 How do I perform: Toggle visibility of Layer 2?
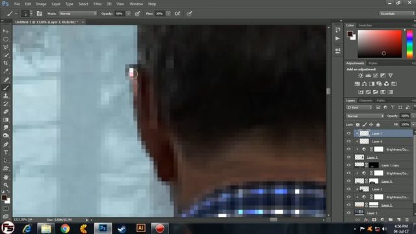click(348, 205)
